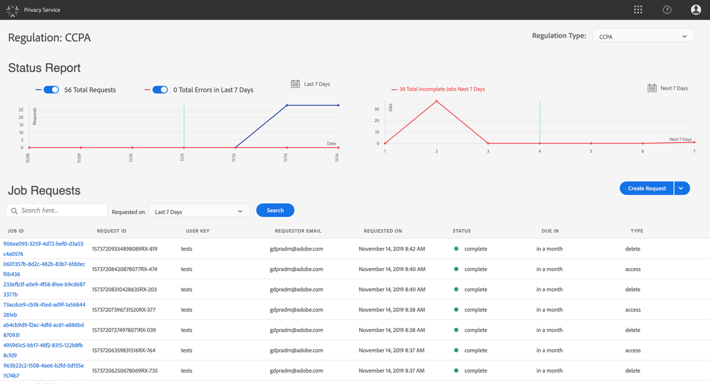Click the Adobe logo in the header
This screenshot has width=710, height=384.
coord(11,9)
